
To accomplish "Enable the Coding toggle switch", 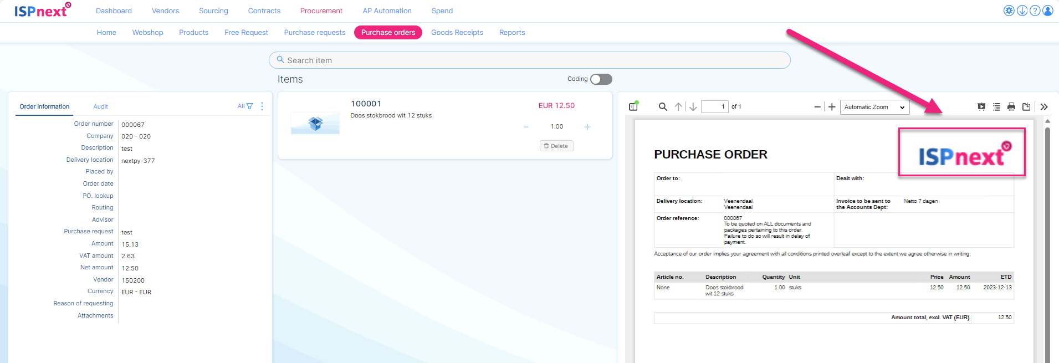I will pyautogui.click(x=601, y=79).
